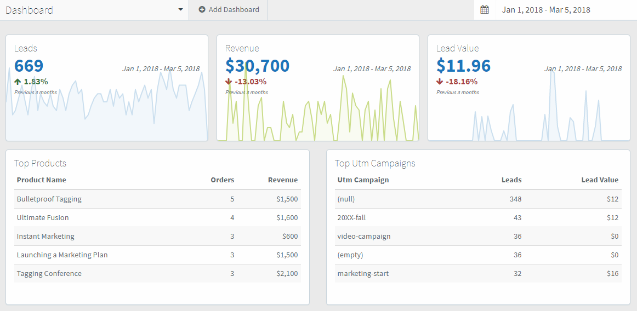Sort Top Products by Revenue column
Image resolution: width=637 pixels, height=311 pixels.
[x=282, y=180]
